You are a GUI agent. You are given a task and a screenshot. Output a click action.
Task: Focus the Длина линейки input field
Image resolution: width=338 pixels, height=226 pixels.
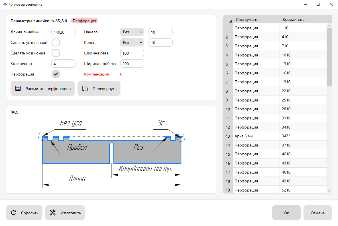coord(63,32)
